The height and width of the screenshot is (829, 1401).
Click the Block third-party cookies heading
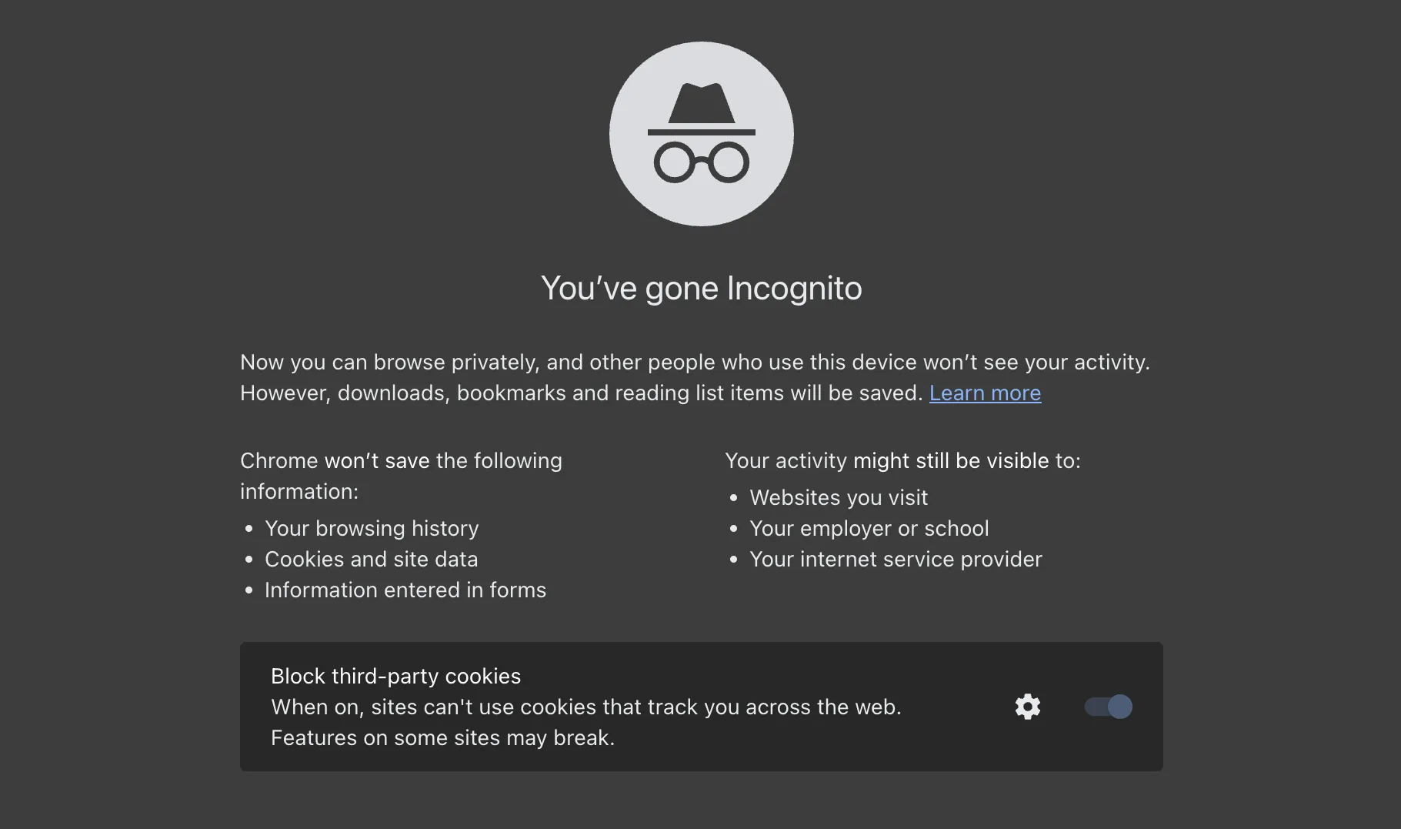click(395, 675)
